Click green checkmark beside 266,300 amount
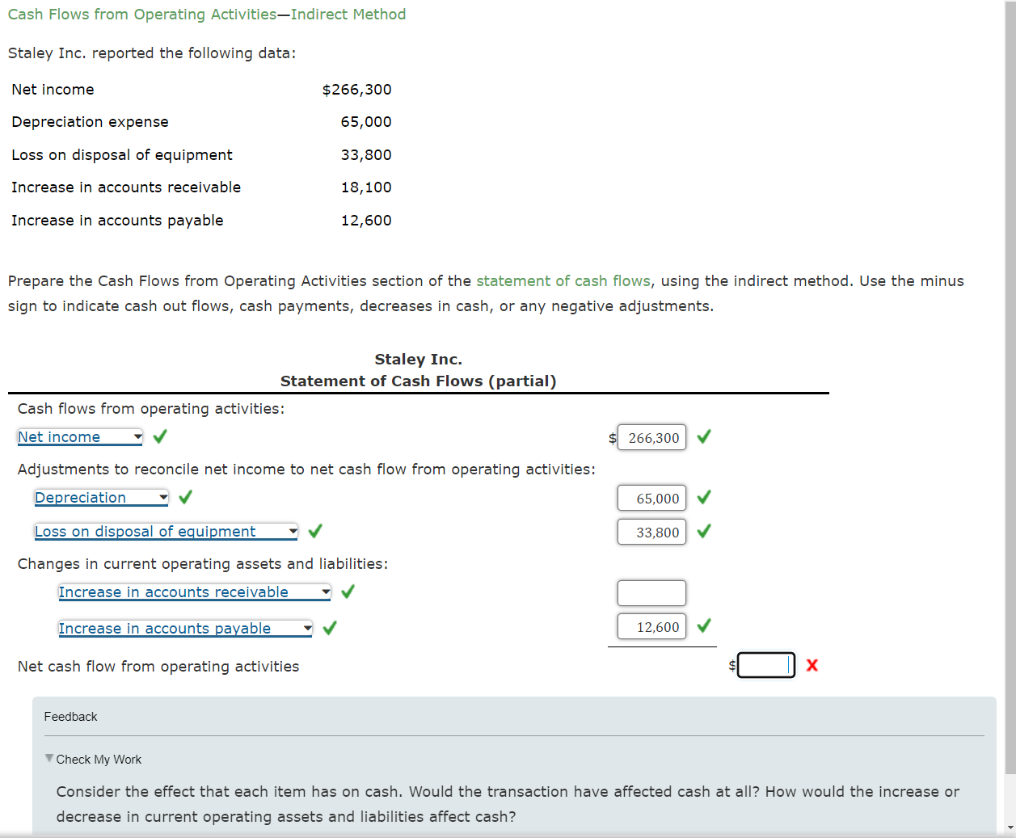1016x838 pixels. tap(704, 436)
